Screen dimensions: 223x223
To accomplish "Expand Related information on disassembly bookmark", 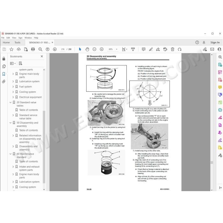I will (13, 135).
